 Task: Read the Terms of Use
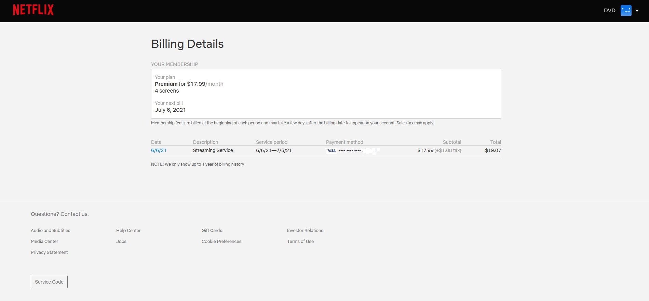[300, 242]
